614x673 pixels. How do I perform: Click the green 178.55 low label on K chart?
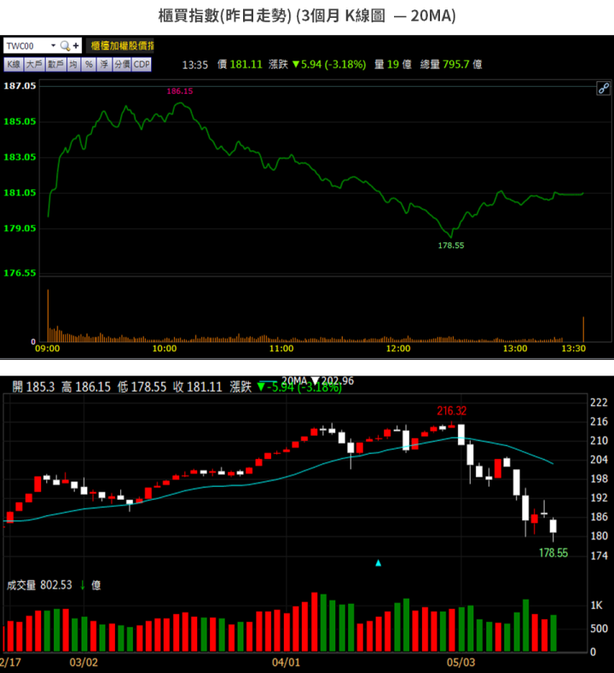point(553,553)
